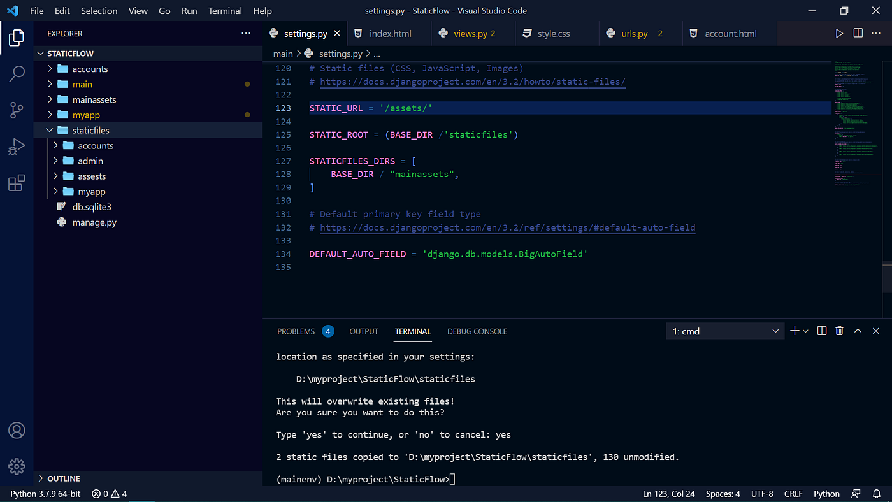Add a new terminal with plus icon
This screenshot has width=892, height=502.
coord(795,331)
